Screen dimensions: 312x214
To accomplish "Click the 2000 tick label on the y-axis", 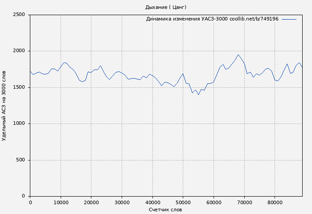I will [19, 51].
